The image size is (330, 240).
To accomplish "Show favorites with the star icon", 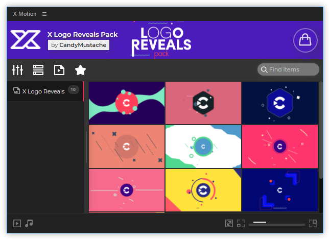I will pyautogui.click(x=80, y=70).
